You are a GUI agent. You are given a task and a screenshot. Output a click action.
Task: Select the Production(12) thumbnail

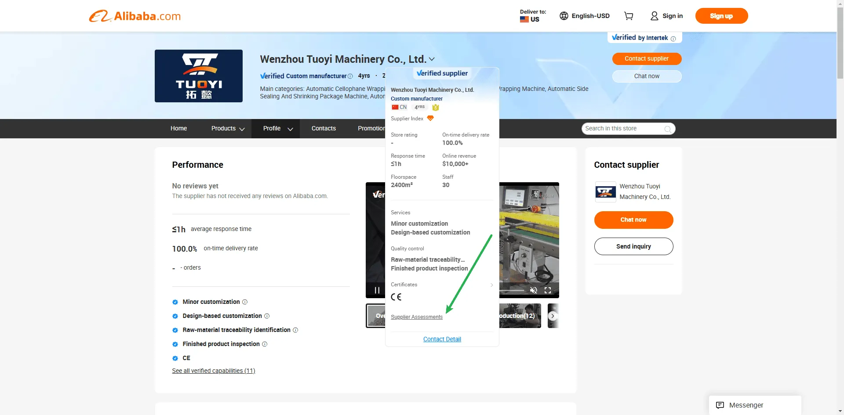coord(520,316)
